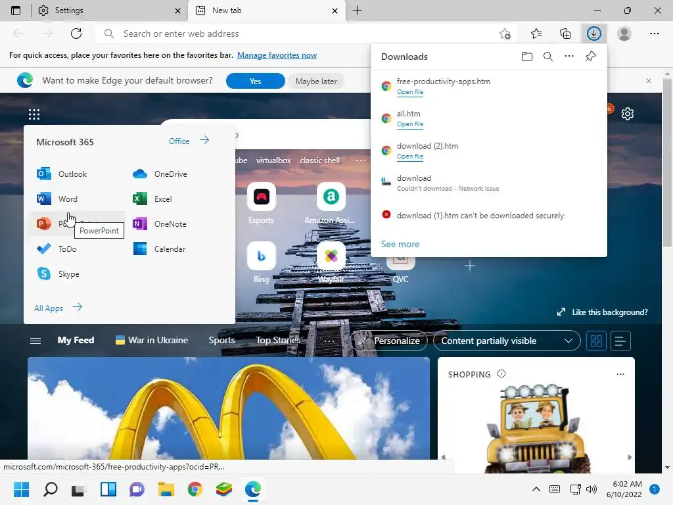This screenshot has width=673, height=505.
Task: Open McDonald's arches news thumbnail
Action: point(229,408)
